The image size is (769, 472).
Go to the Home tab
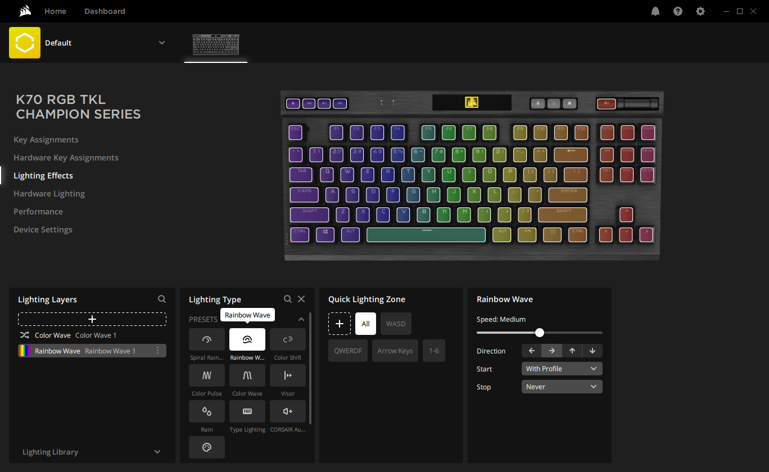click(x=55, y=11)
